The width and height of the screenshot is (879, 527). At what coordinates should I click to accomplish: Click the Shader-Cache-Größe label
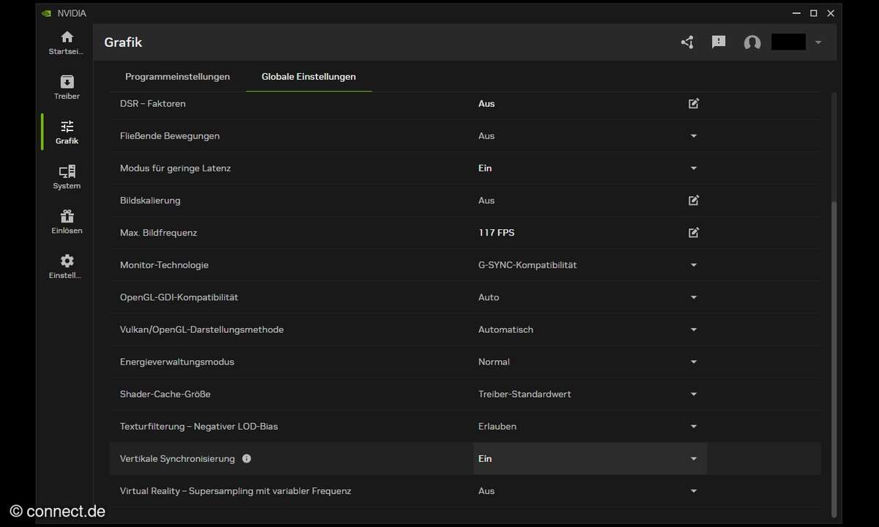tap(165, 394)
